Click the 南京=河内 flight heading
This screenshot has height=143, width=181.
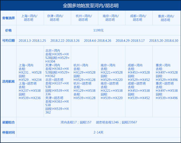[x=108, y=65]
